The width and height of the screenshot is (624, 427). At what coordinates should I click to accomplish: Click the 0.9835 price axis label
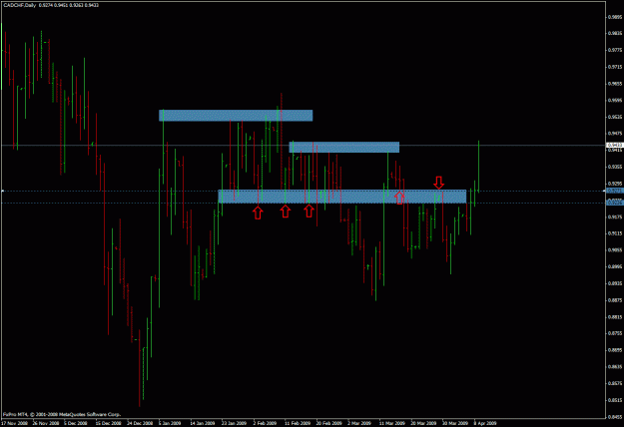615,33
